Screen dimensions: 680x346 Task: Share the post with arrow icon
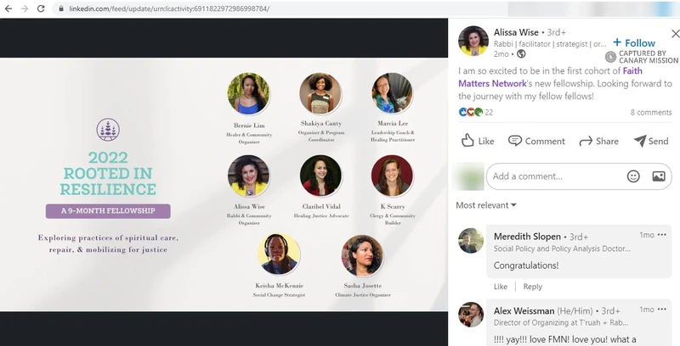(598, 141)
